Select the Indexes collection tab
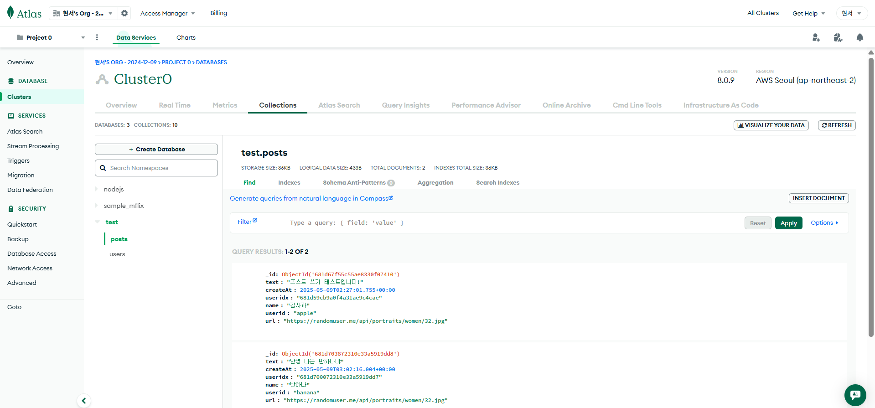The image size is (875, 408). (x=289, y=182)
